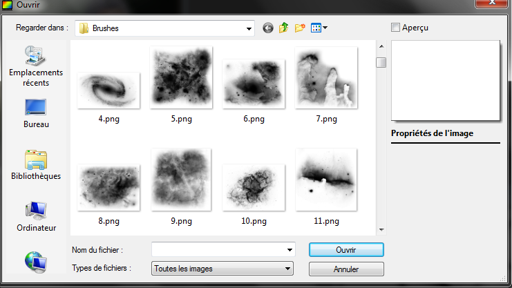Click the 5.png file name
The image size is (512, 288).
coord(181,119)
